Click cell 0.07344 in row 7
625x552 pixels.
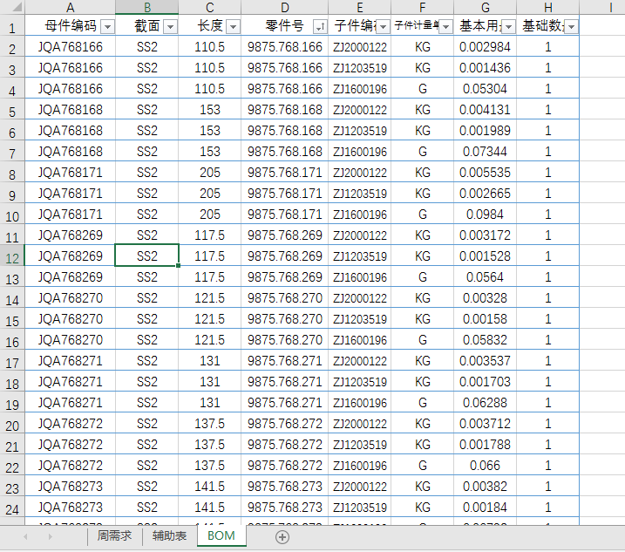[x=485, y=152]
